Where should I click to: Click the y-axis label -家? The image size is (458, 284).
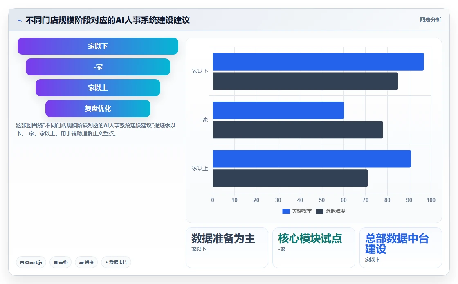(204, 120)
